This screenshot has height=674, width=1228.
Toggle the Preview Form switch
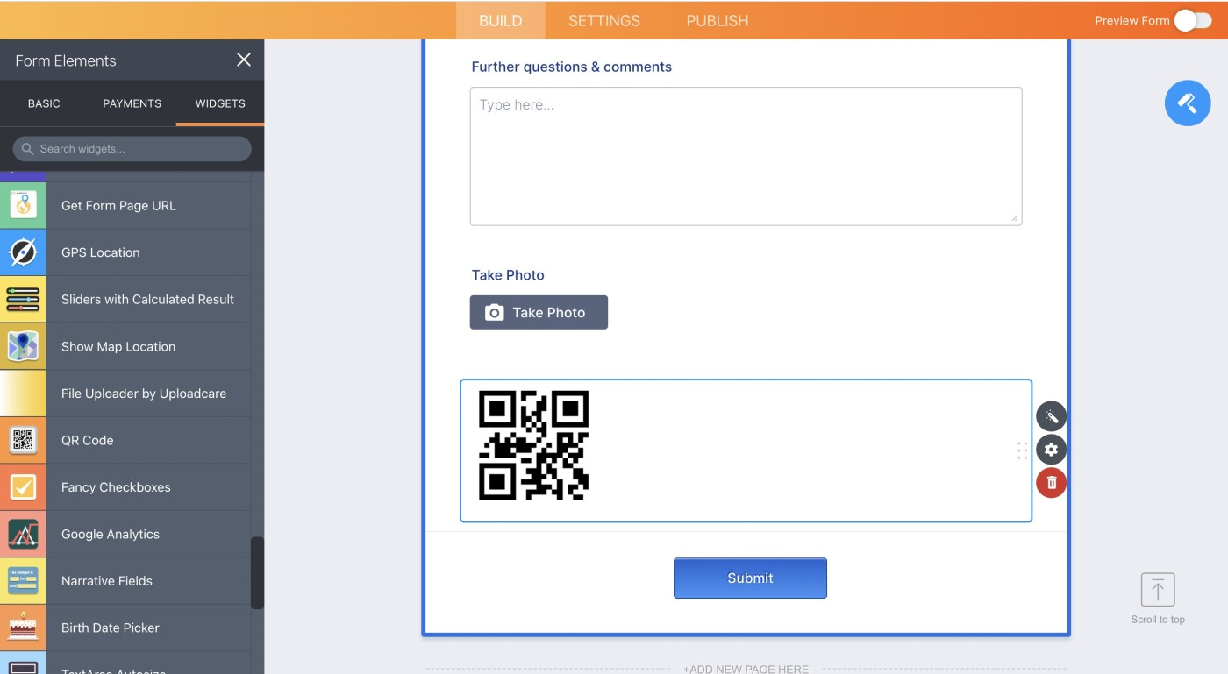1193,20
